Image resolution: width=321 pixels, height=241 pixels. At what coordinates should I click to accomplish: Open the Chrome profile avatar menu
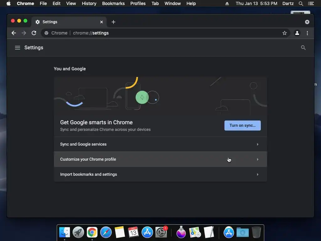(x=297, y=33)
